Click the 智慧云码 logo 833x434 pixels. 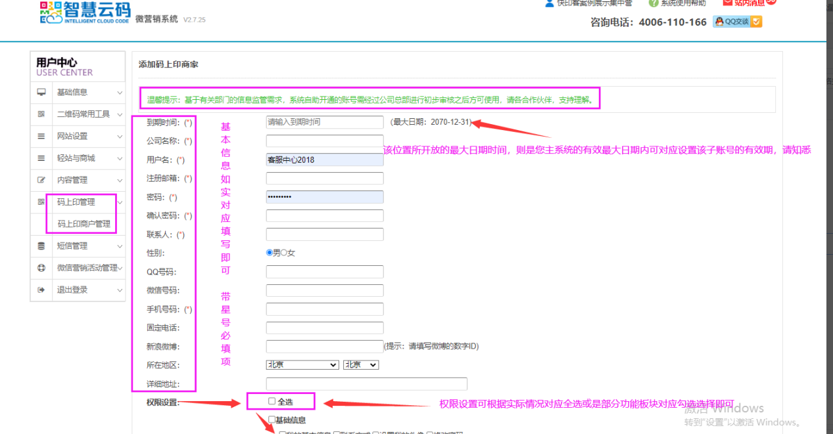85,14
